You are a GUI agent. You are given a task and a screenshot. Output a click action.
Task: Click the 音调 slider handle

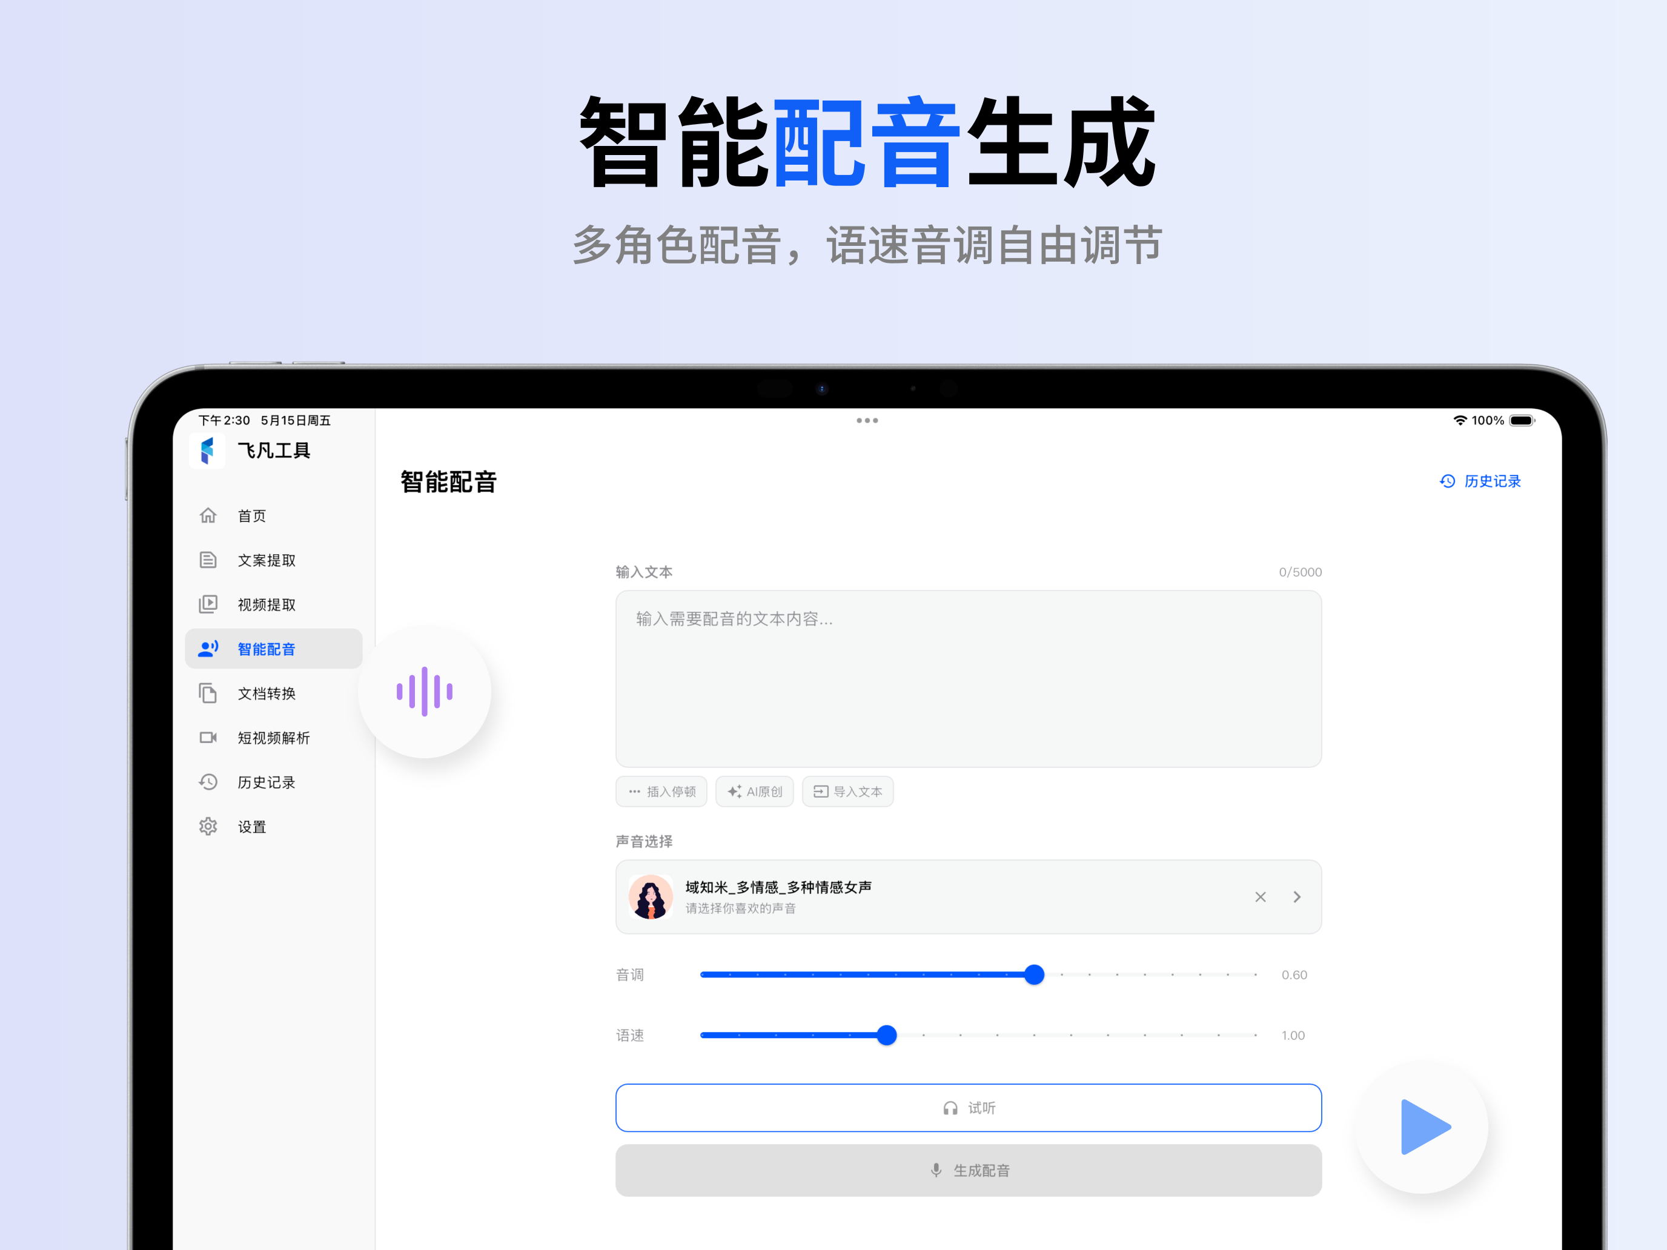1035,974
